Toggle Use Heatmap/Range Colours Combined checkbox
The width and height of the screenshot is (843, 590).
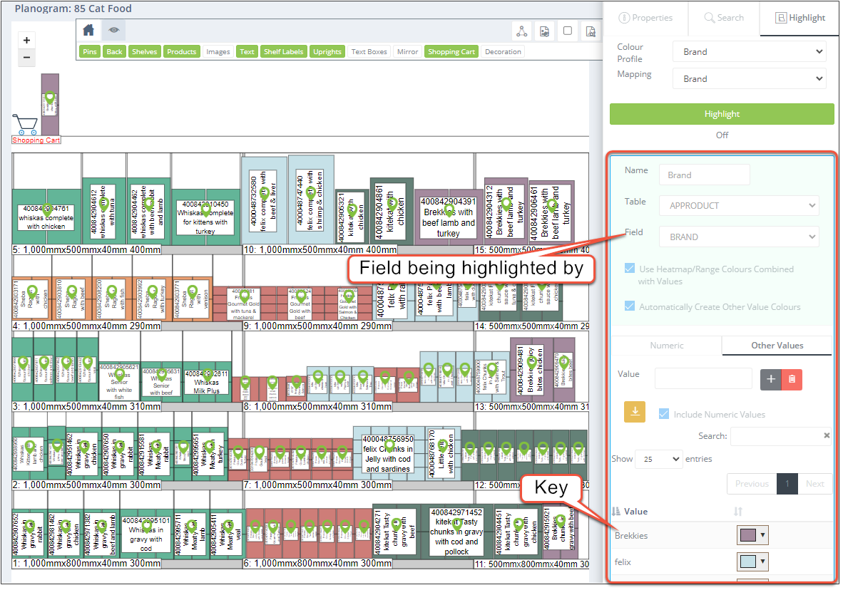tap(630, 268)
